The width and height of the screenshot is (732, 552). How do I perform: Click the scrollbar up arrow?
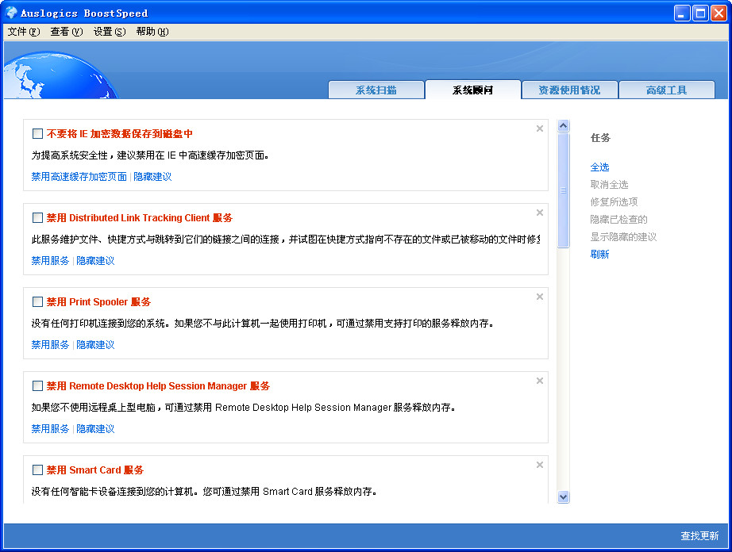tap(564, 125)
